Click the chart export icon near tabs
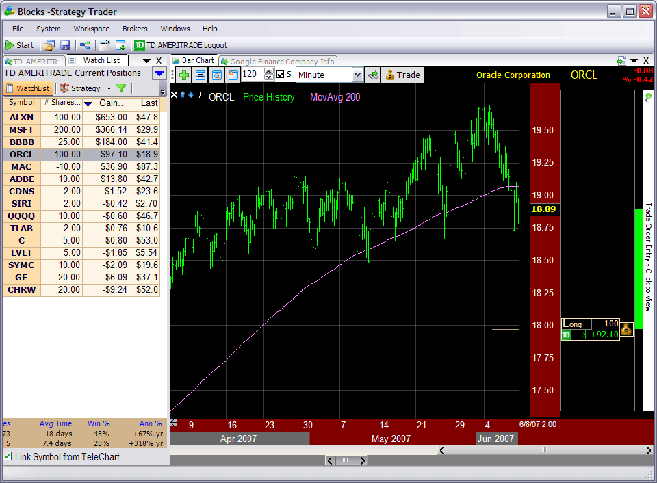The image size is (657, 483). 622,61
